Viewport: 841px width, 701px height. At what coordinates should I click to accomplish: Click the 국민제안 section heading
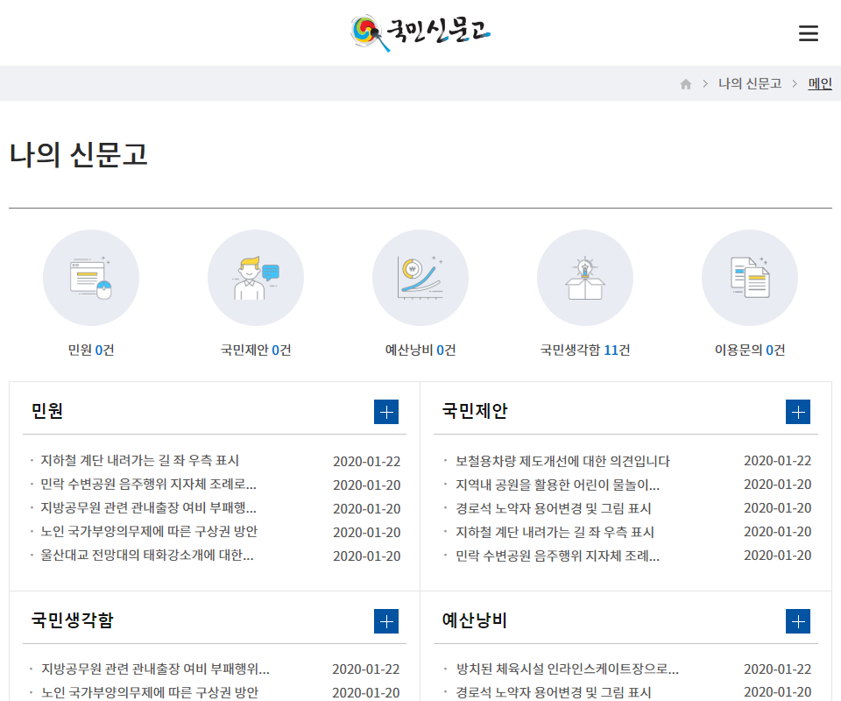tap(475, 411)
